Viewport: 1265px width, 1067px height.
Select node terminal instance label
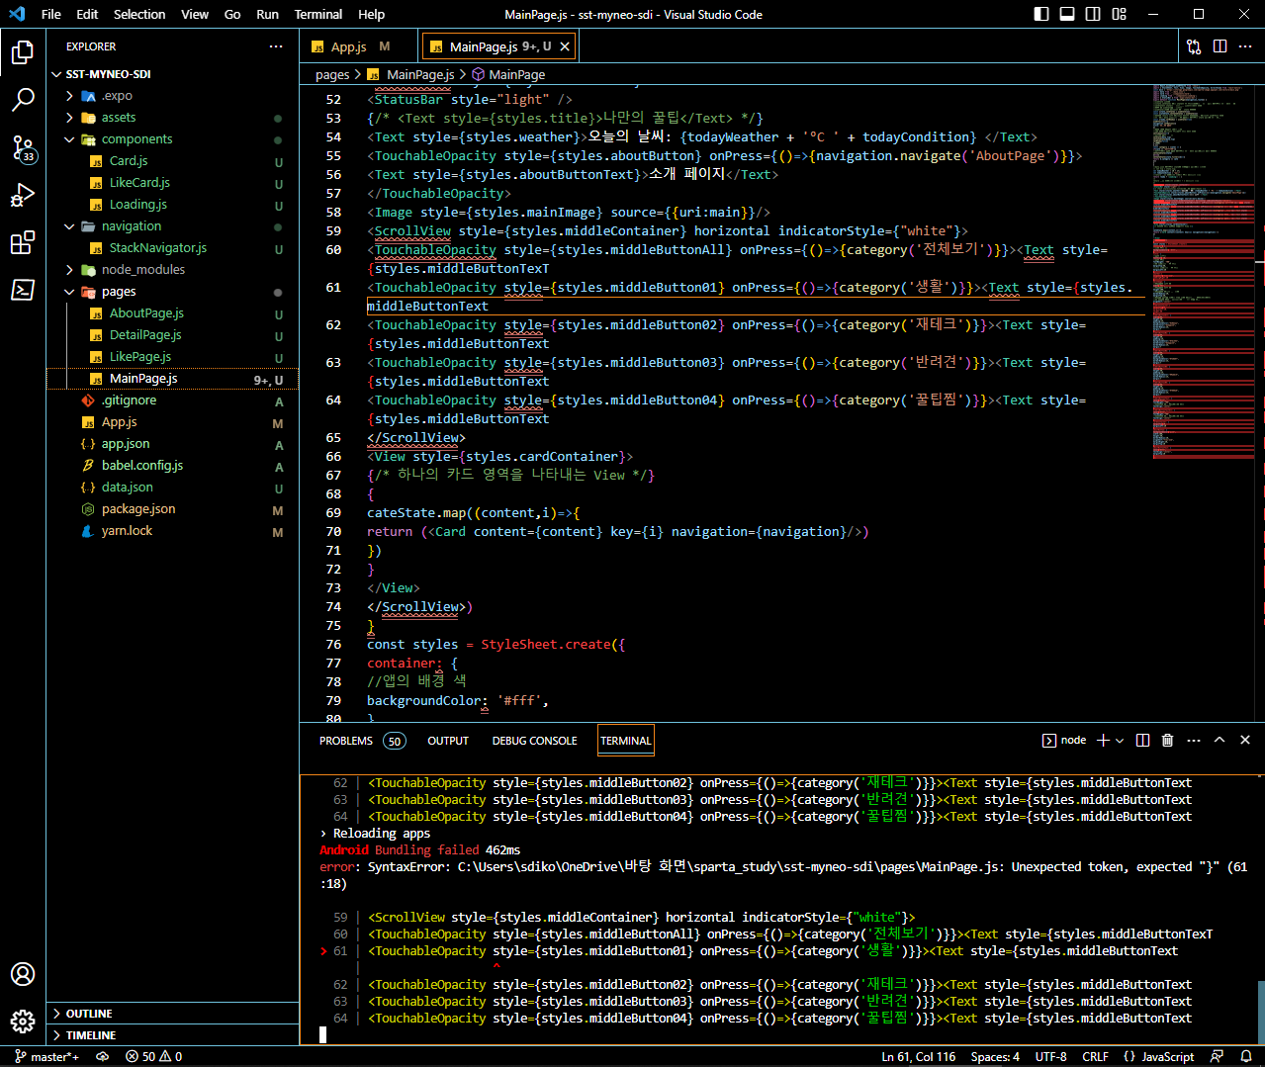click(x=1064, y=740)
